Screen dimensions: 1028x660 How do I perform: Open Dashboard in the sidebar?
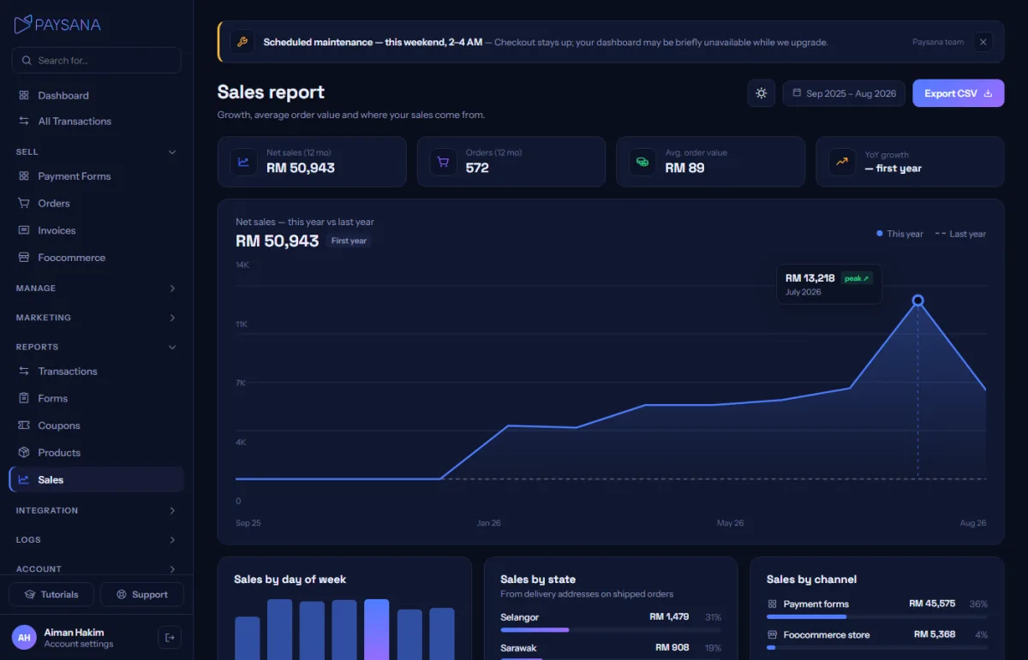[97, 95]
